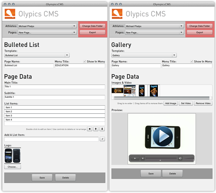The width and height of the screenshot is (216, 193).
Task: Open the Pages dropdown in the Bulleted List window
Action: pos(47,33)
